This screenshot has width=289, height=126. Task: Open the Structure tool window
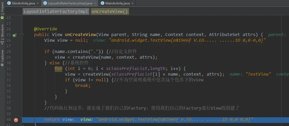[x=2, y=32]
